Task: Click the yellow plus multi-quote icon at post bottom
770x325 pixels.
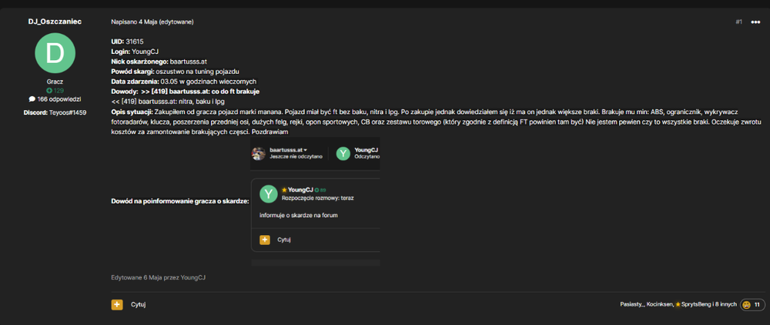Action: point(117,304)
